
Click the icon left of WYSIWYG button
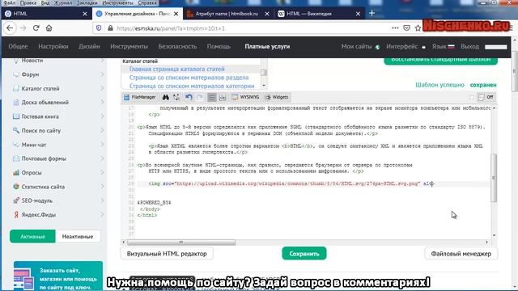click(223, 97)
